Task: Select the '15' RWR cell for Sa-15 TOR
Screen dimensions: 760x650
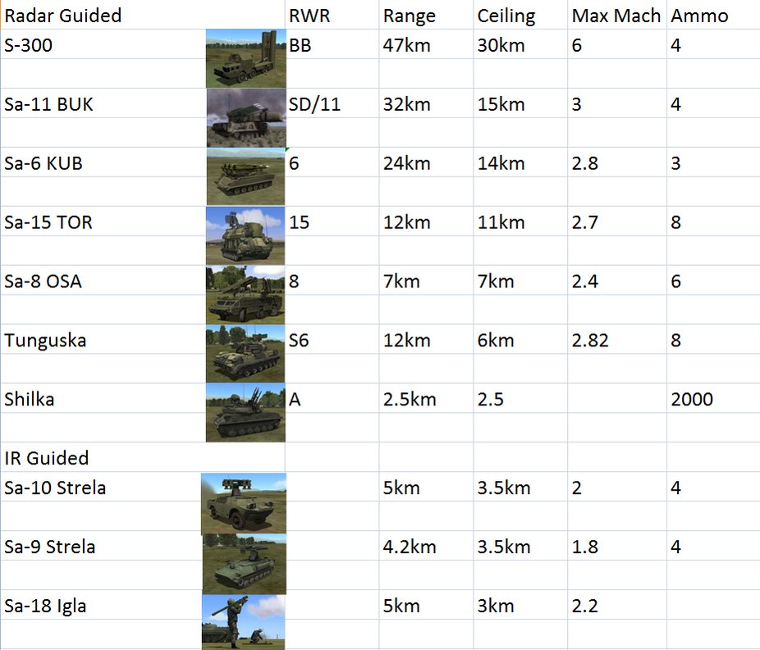Action: point(332,222)
